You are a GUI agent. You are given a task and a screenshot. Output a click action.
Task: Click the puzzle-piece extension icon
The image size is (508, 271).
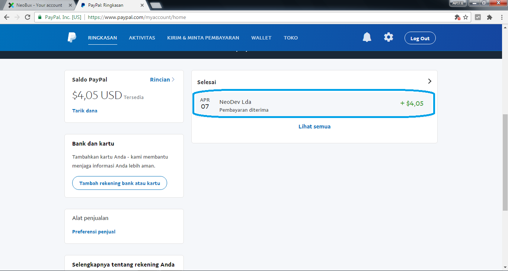(x=489, y=17)
